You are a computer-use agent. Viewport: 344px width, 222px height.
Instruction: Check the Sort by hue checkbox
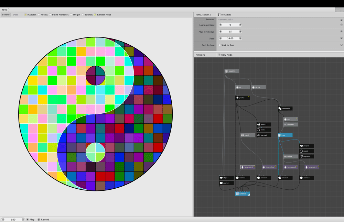click(219, 45)
